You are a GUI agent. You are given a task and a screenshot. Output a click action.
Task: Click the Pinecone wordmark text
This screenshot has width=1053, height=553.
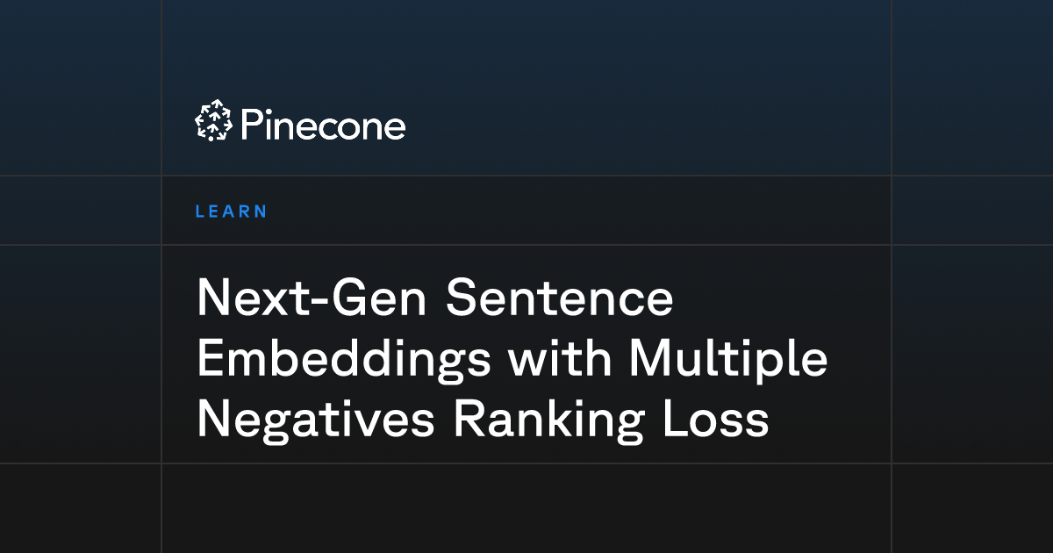321,125
